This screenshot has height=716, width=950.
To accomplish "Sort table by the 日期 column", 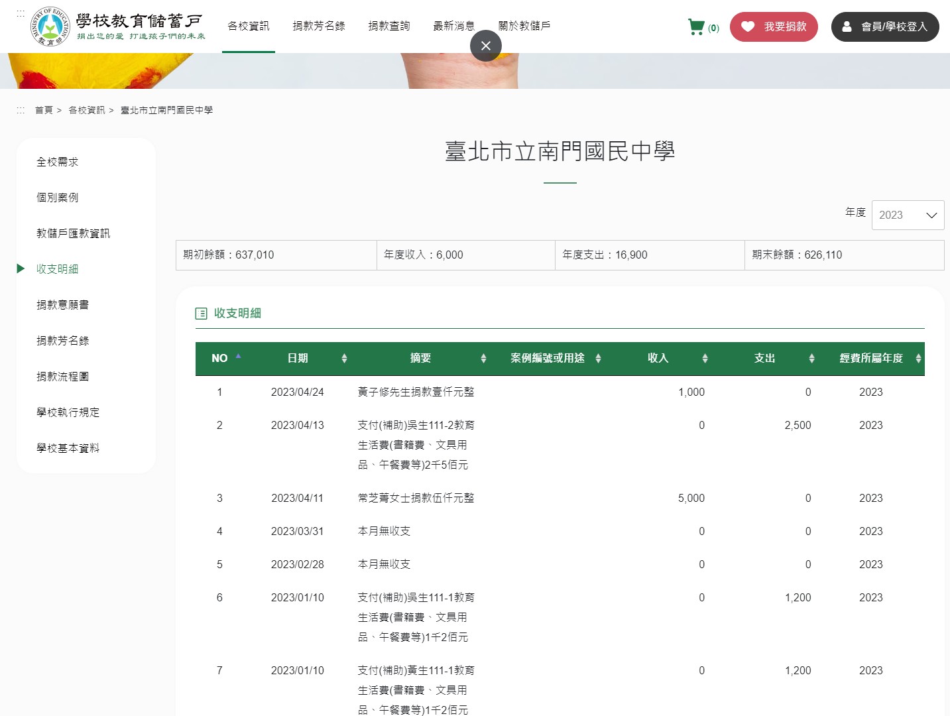I will tap(298, 358).
